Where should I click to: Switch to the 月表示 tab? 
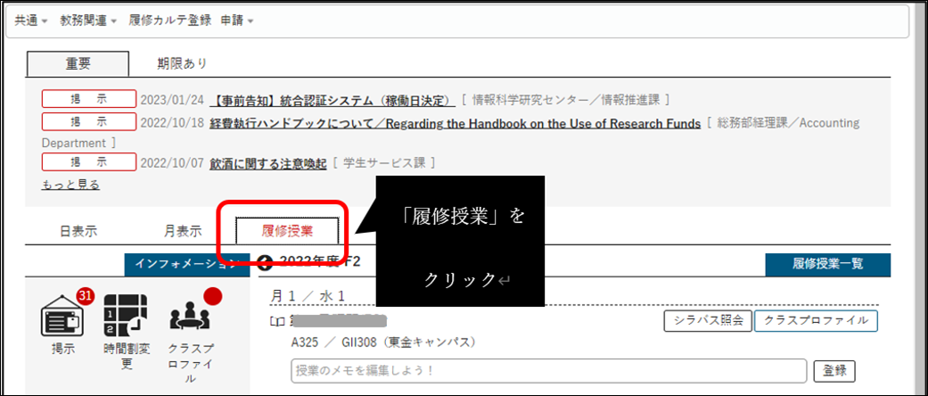tap(182, 230)
